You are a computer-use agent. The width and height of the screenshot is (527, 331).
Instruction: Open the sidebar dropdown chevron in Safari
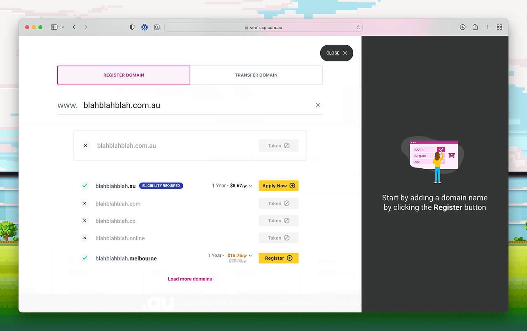coord(63,27)
